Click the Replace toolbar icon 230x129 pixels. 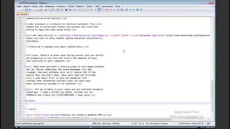(x=70, y=10)
